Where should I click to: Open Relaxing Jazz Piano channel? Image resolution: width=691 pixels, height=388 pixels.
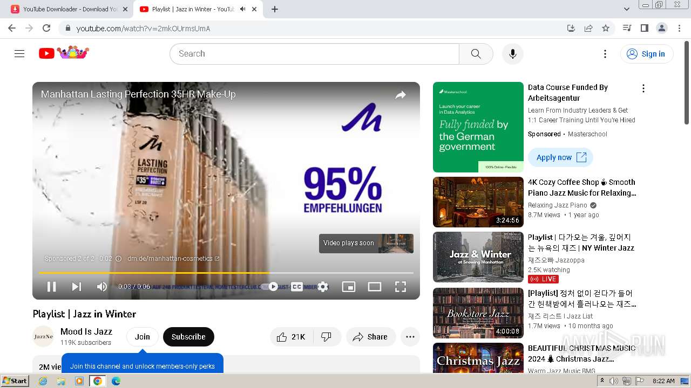pos(558,205)
